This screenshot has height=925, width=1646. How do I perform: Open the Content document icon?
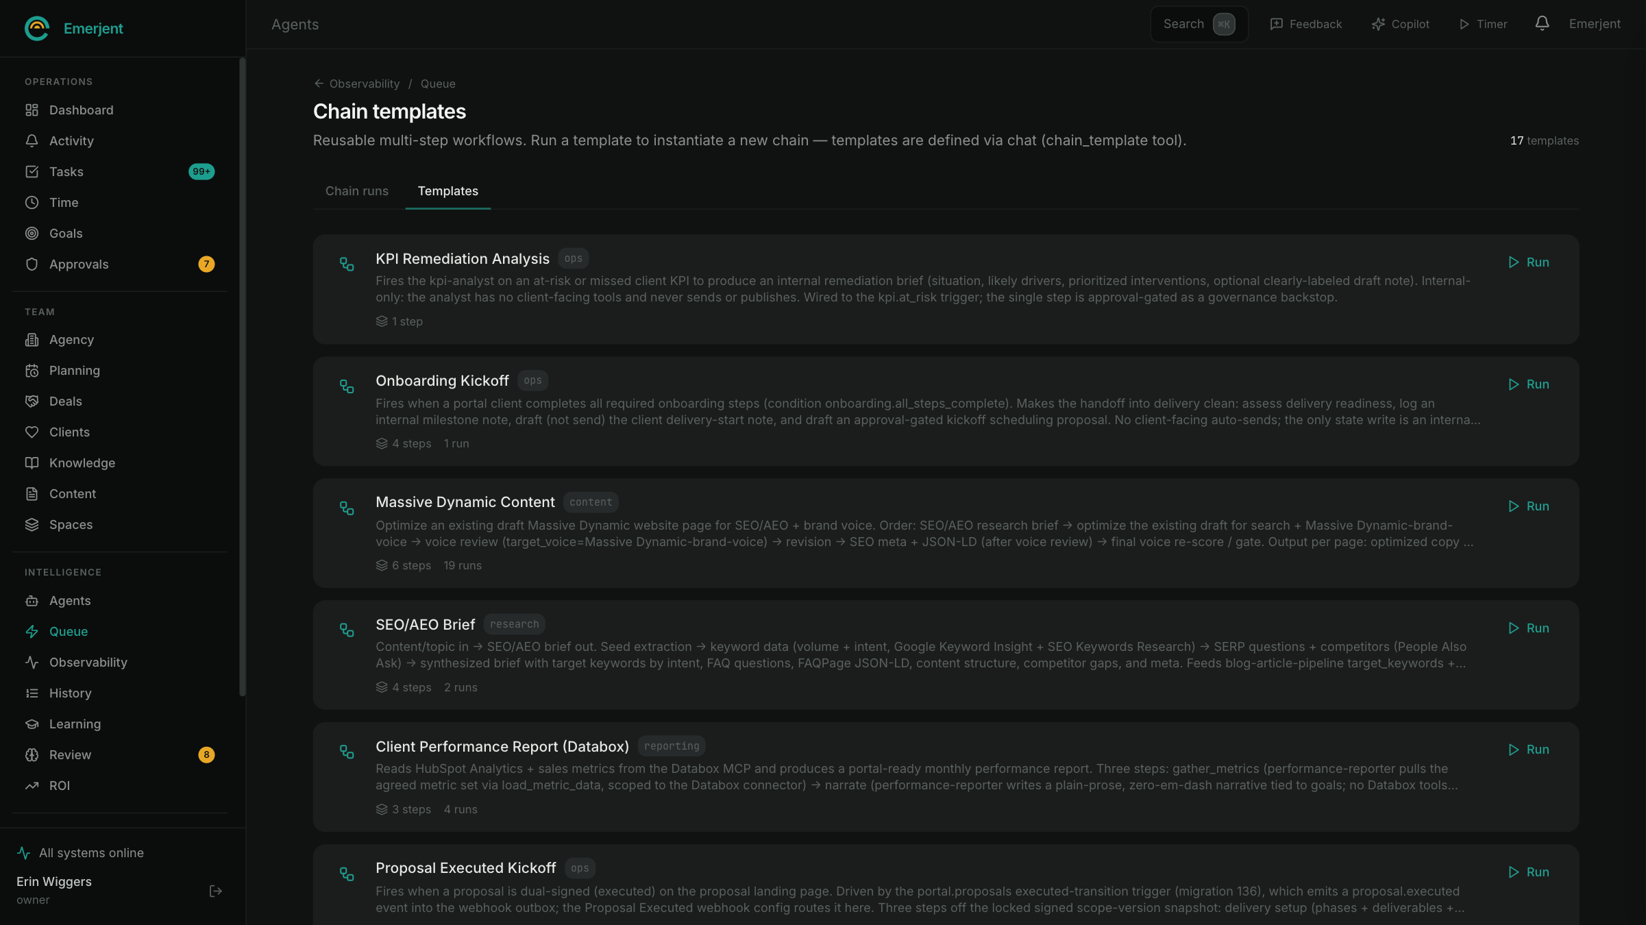coord(32,493)
